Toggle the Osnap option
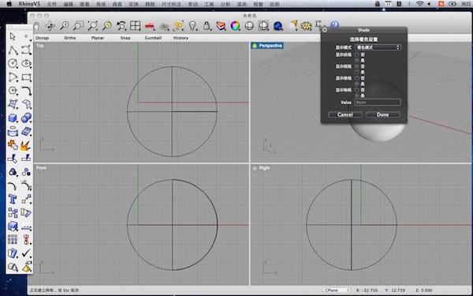The height and width of the screenshot is (296, 473). [x=43, y=38]
